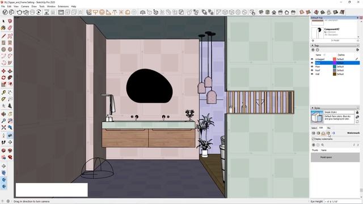
Task: Toggle the Display watermarks checkbox
Action: click(313, 139)
